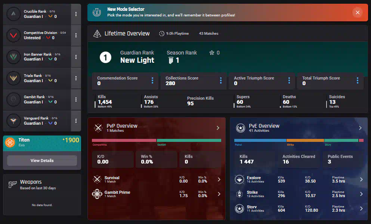Click the Story activity icon
This screenshot has width=371, height=224.
click(x=239, y=209)
